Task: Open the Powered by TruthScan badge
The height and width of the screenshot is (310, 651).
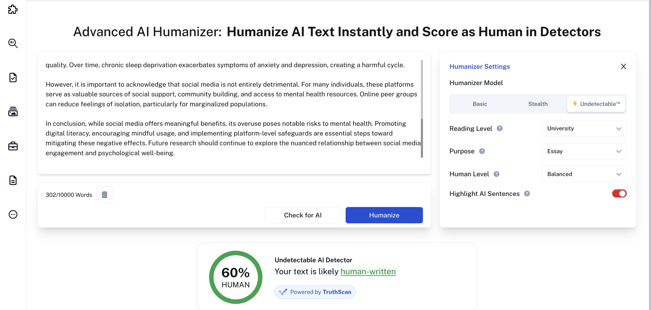Action: (x=315, y=292)
